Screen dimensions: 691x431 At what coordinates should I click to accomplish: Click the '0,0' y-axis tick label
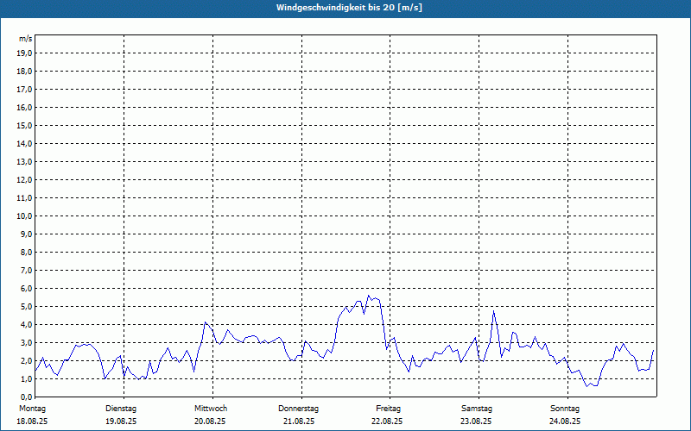[26, 397]
